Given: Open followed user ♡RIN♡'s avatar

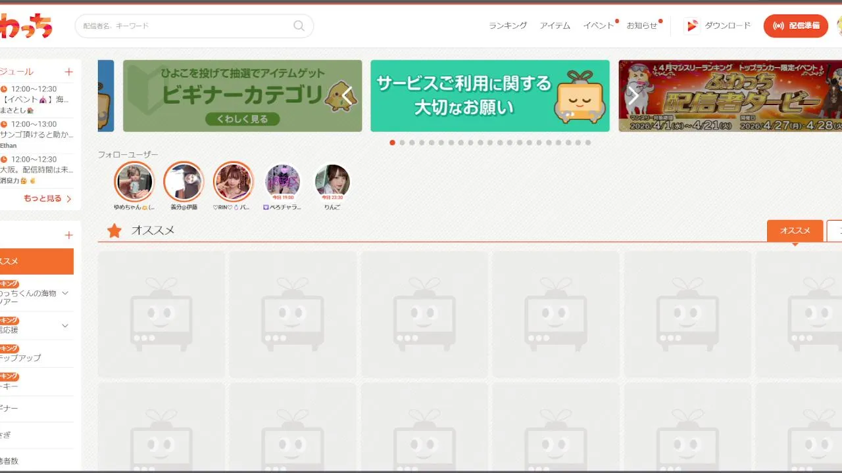Looking at the screenshot, I should point(233,181).
